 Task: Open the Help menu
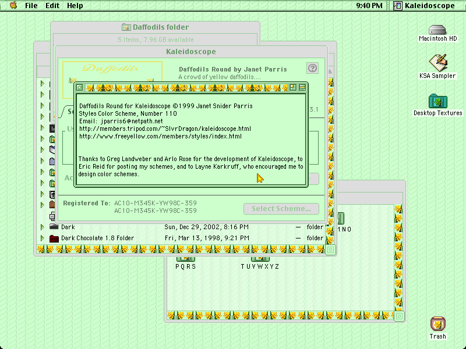pyautogui.click(x=75, y=6)
